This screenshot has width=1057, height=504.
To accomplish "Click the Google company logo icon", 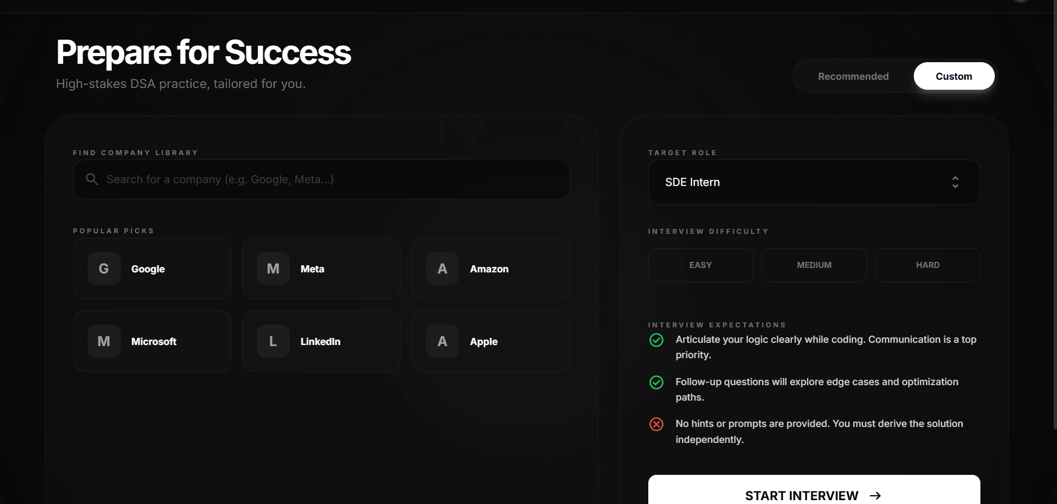I will (x=104, y=269).
